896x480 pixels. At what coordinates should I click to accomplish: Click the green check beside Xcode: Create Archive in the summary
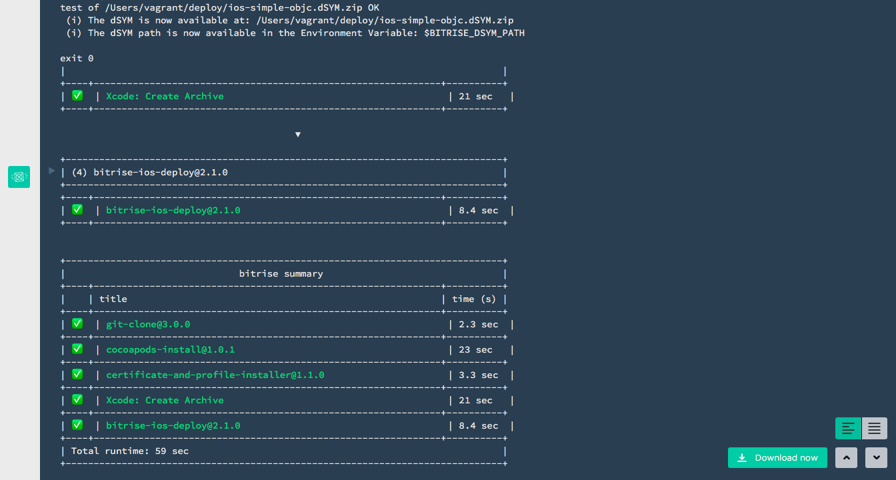[77, 399]
